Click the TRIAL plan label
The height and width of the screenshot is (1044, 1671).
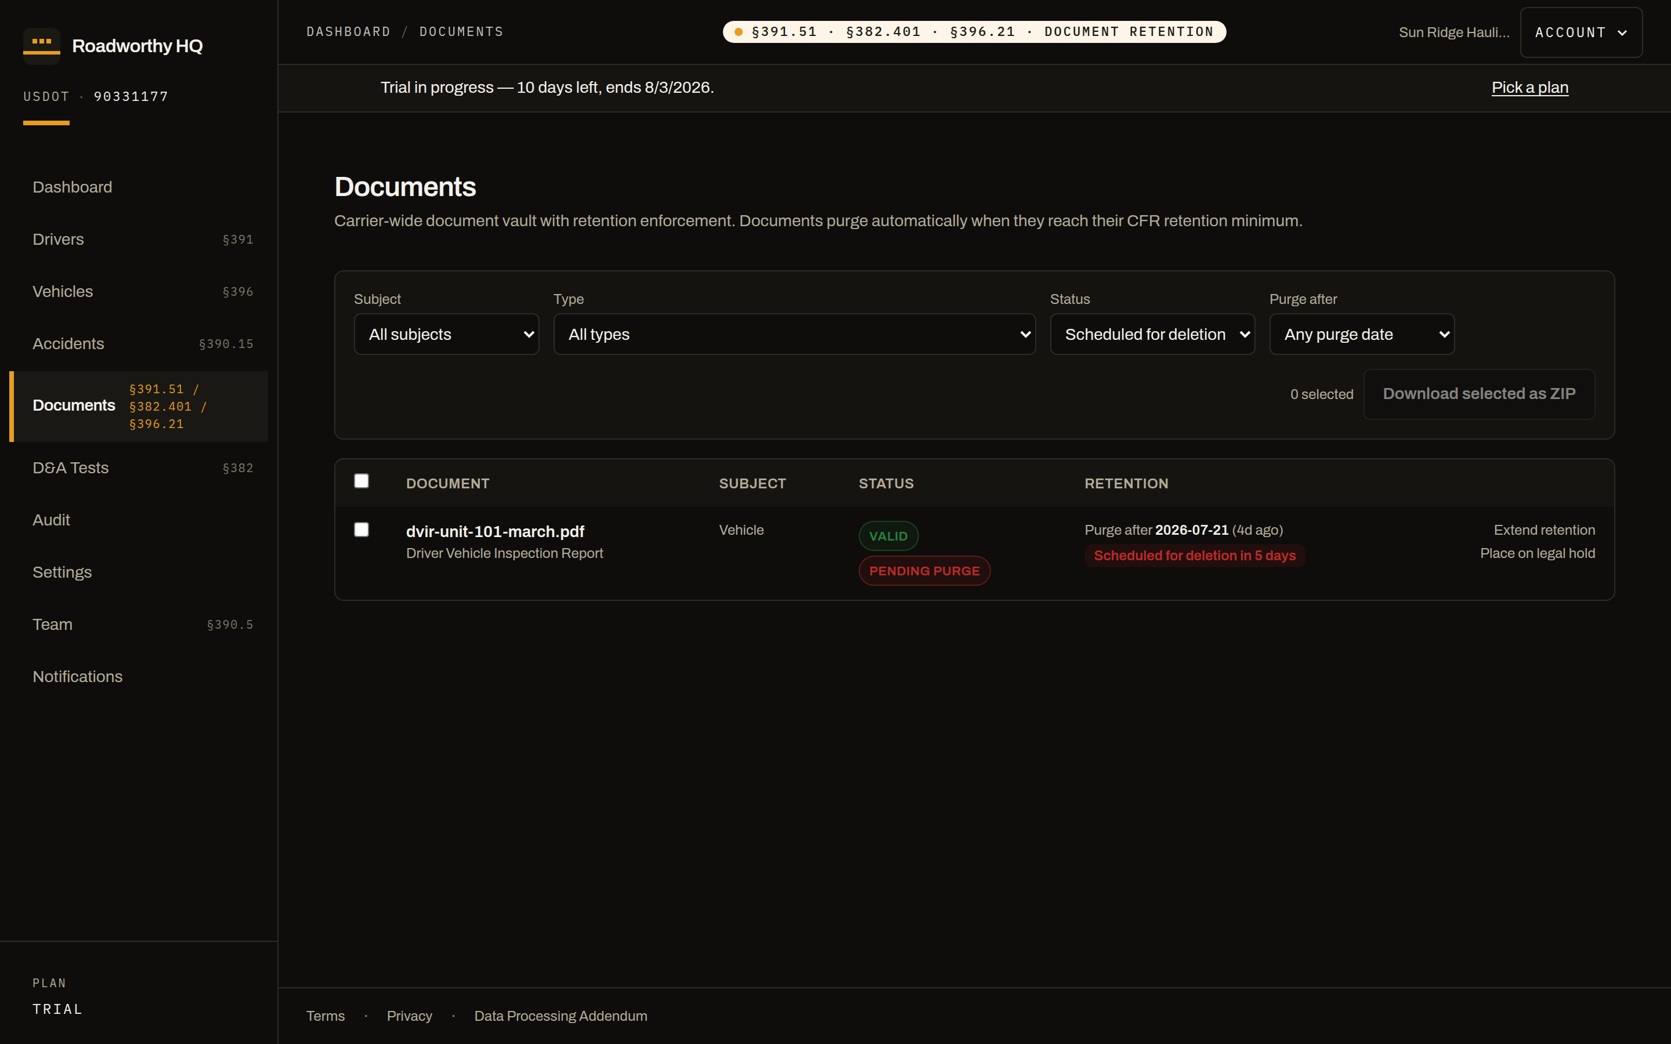(58, 1009)
